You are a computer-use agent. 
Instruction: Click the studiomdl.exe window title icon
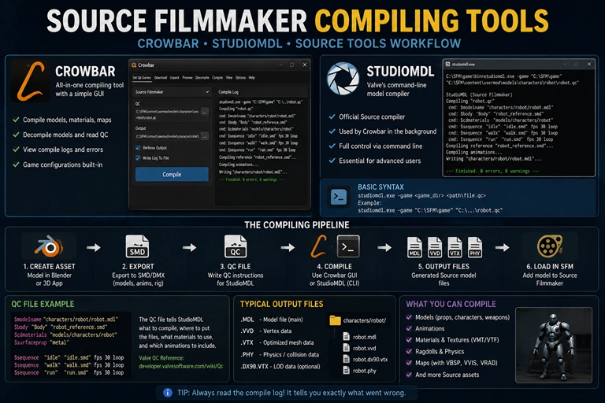tap(447, 64)
